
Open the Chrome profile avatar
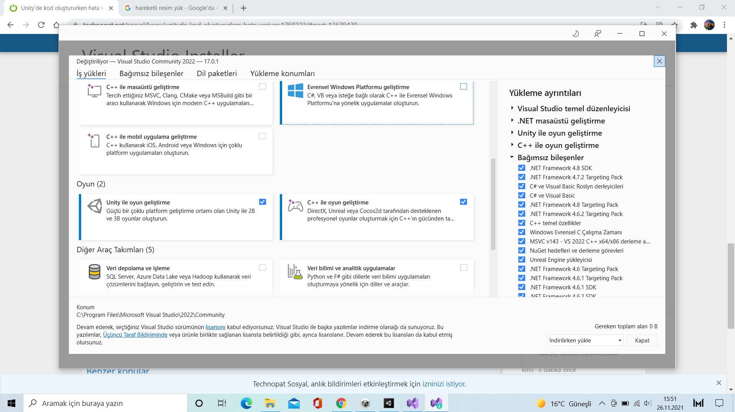pyautogui.click(x=709, y=25)
